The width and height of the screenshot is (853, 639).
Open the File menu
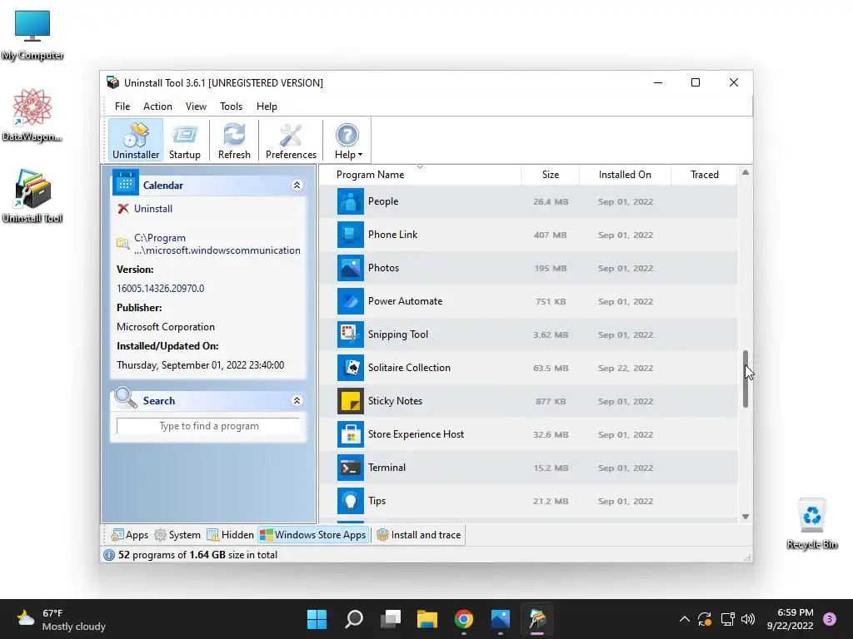coord(122,106)
